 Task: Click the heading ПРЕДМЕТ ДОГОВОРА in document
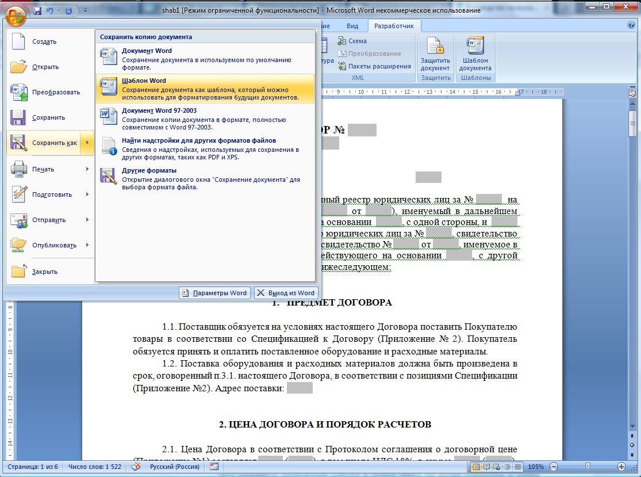[x=339, y=303]
